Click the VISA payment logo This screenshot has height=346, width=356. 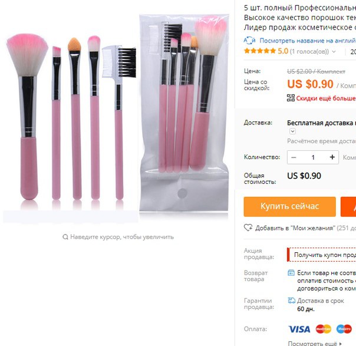pos(299,329)
